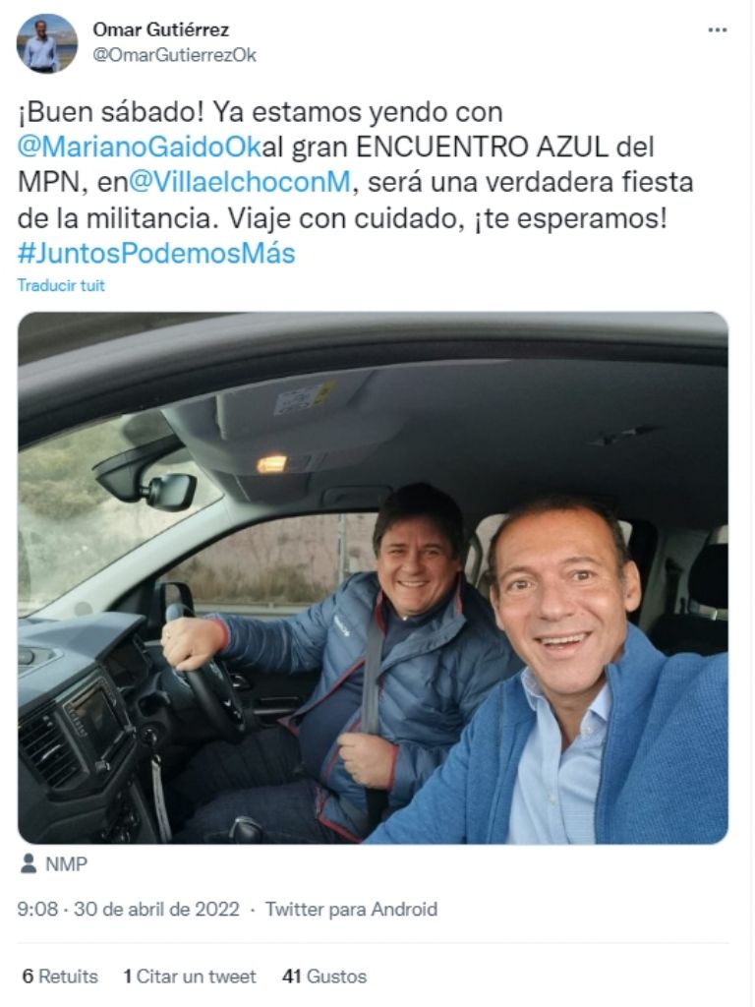Click the NMP tagged account label
Screen dimensions: 755x1007
coord(66,864)
